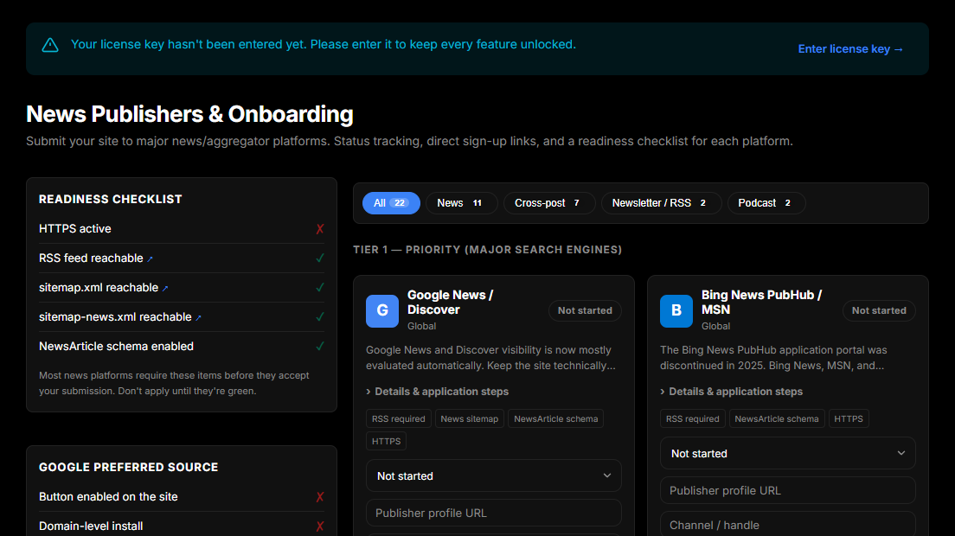
Task: Switch to the Newsletter / RSS tab
Action: 661,203
